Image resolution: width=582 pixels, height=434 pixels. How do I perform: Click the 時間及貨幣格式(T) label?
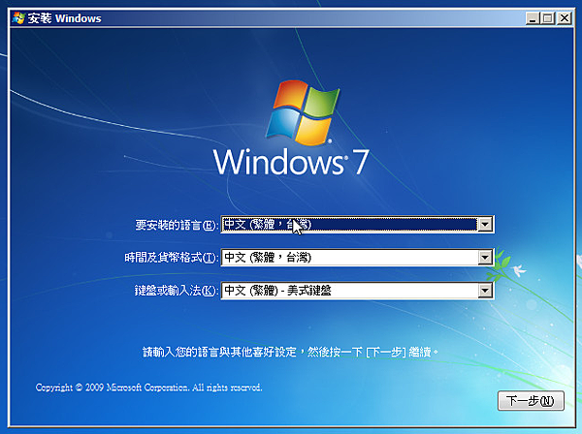[171, 258]
